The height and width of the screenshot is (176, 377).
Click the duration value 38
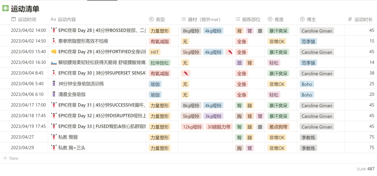tap(372, 73)
